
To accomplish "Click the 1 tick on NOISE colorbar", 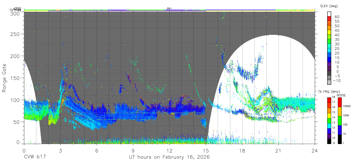I will (x=343, y=143).
